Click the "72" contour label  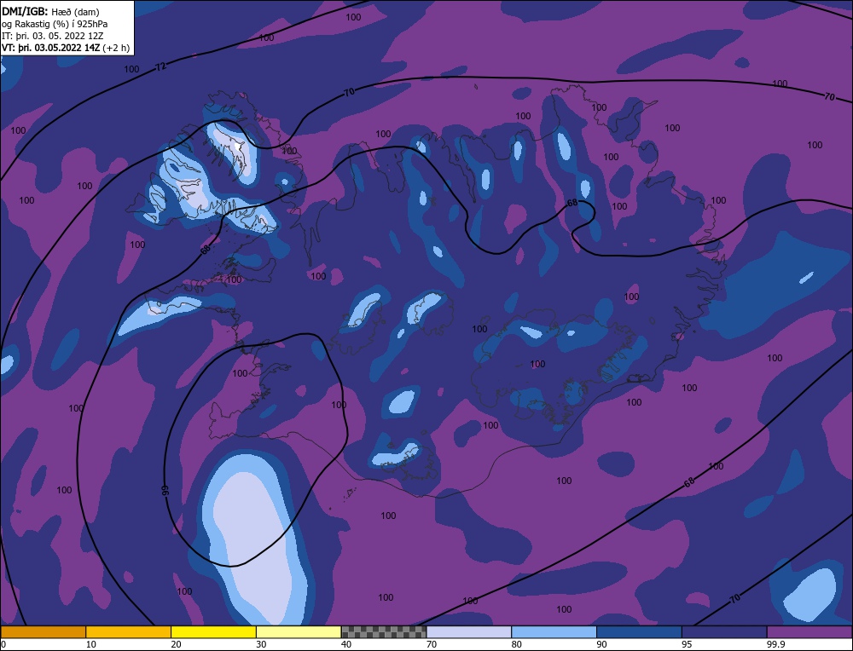click(x=160, y=66)
